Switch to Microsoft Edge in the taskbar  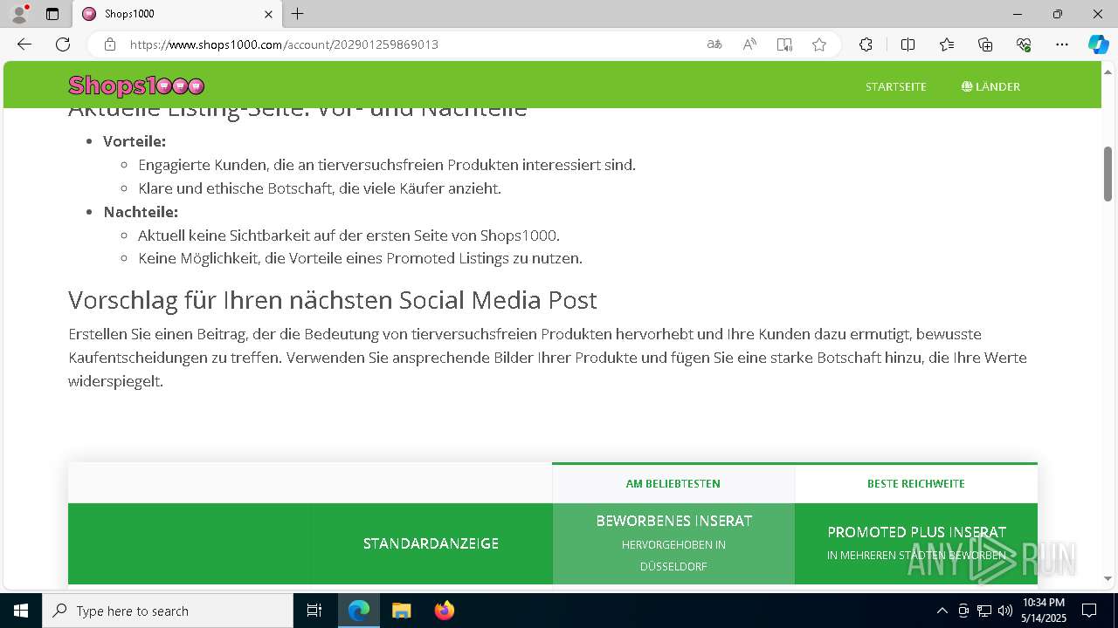click(x=359, y=611)
